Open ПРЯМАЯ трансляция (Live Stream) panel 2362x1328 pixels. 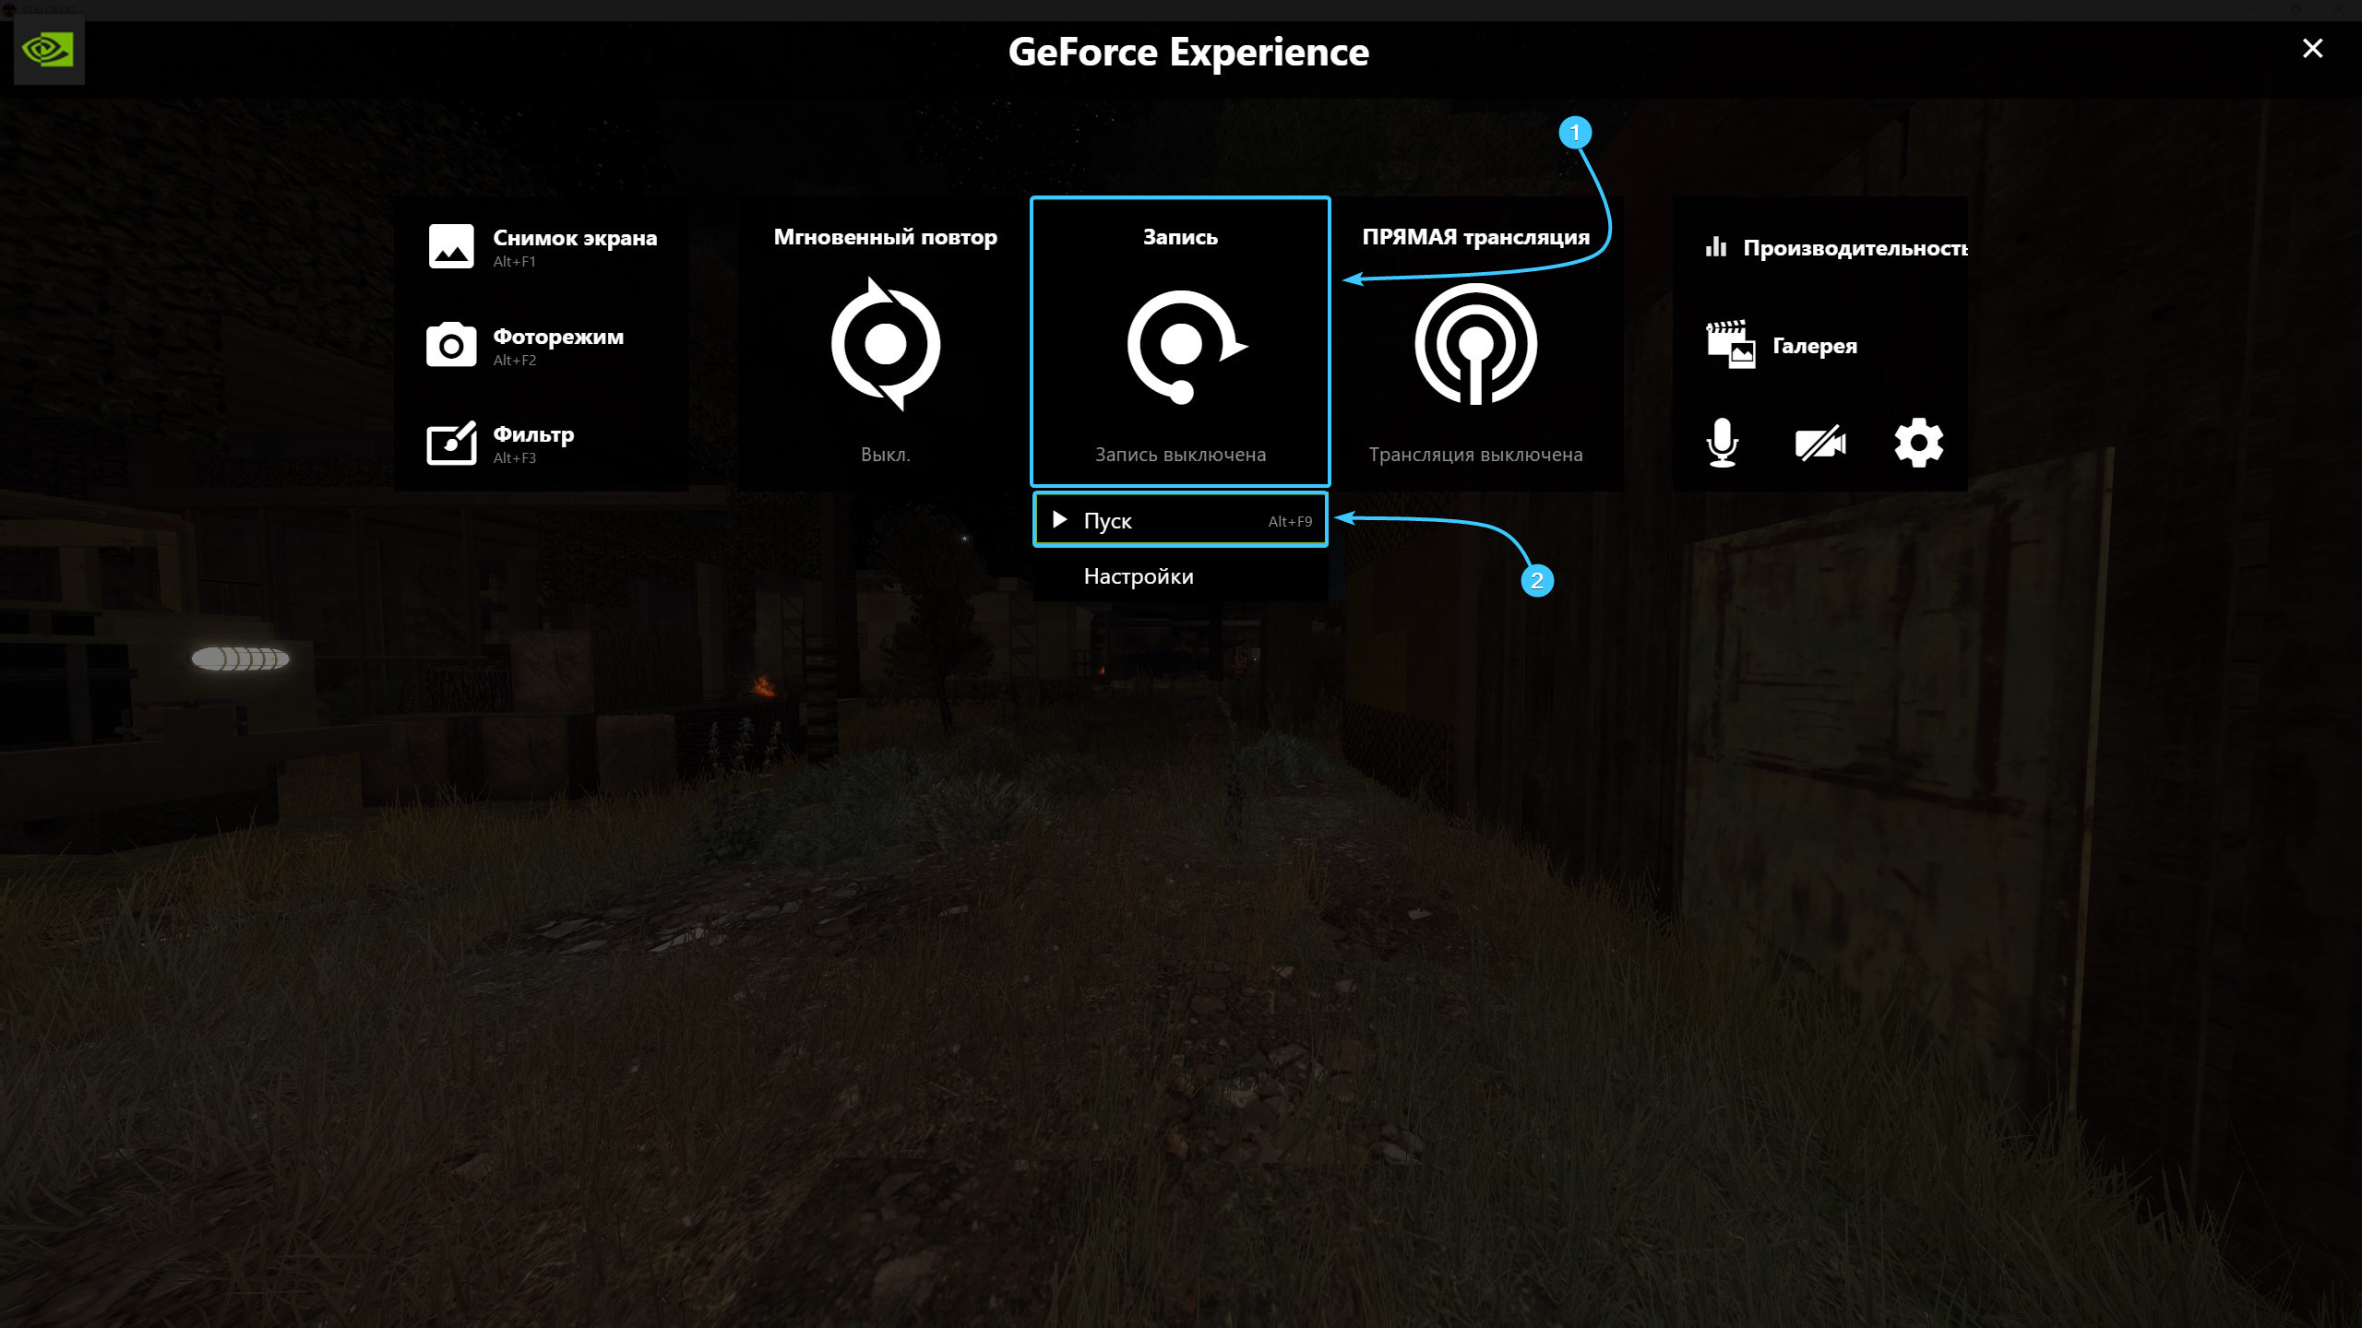(x=1474, y=340)
